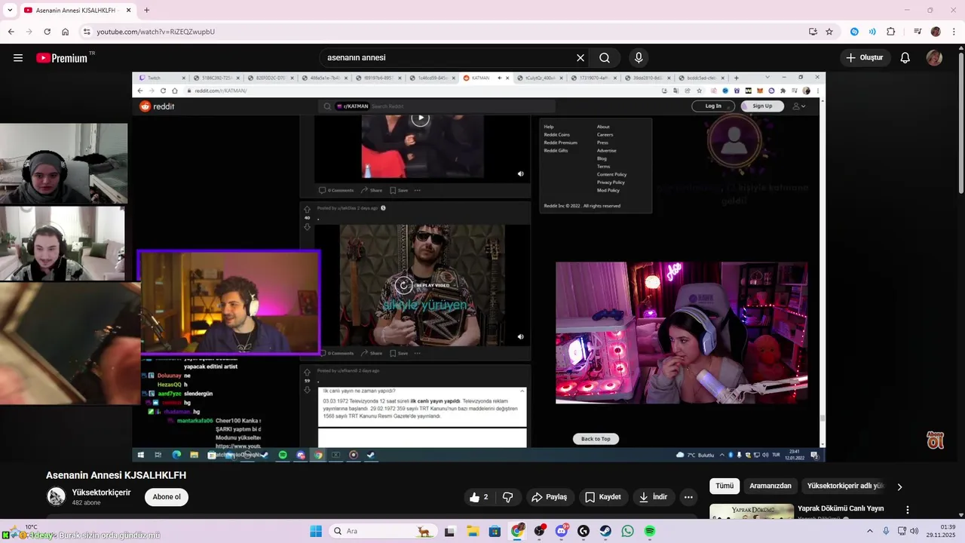Show more filter chips arrow
Image resolution: width=965 pixels, height=543 pixels.
[899, 486]
